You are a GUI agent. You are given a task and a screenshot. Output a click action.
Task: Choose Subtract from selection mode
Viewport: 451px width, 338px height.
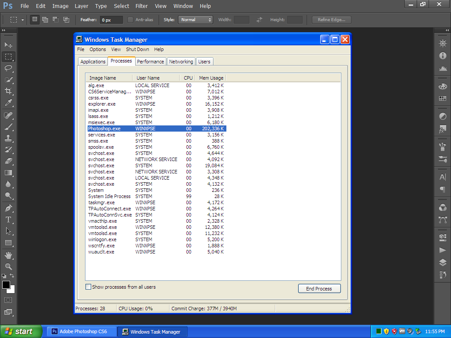pos(56,19)
